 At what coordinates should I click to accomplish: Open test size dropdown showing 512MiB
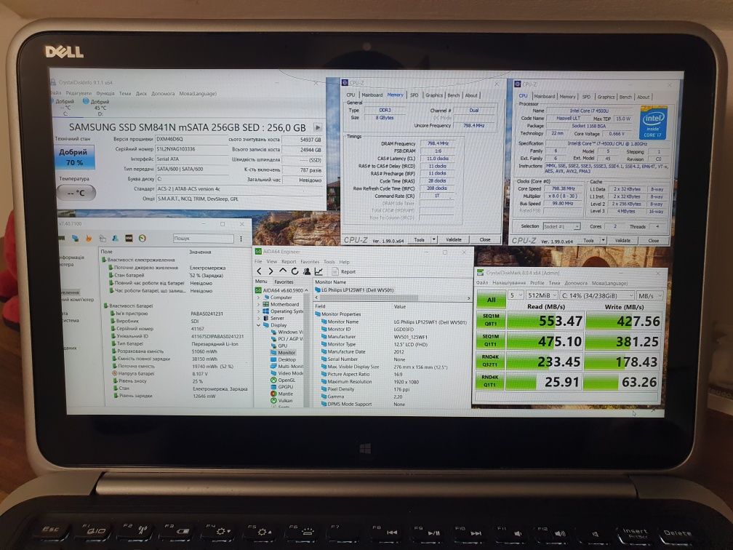click(x=541, y=295)
